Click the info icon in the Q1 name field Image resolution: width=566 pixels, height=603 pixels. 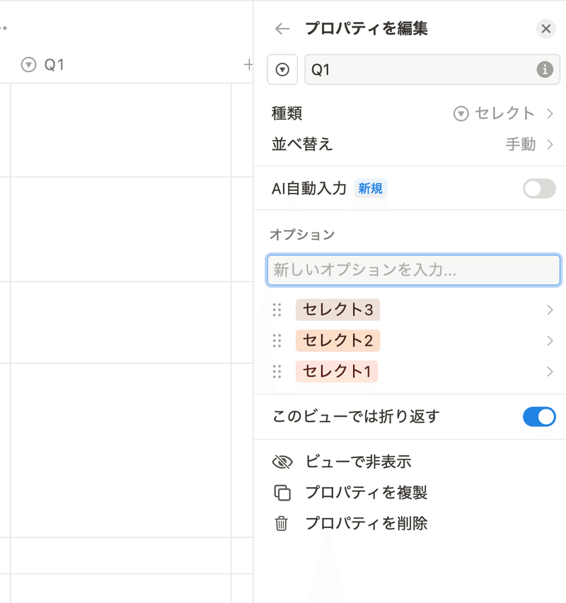[545, 69]
